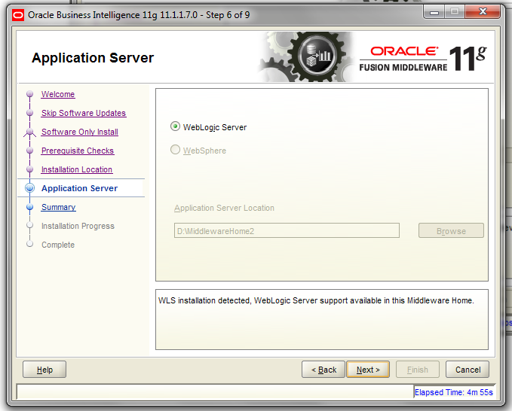512x411 pixels.
Task: Jump to Software Only Install step
Action: (x=80, y=132)
